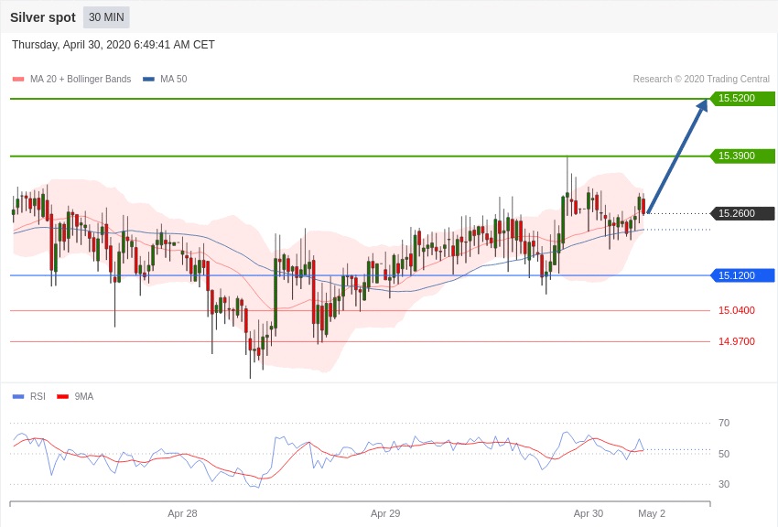Click the Apr 29 date axis label

(385, 513)
